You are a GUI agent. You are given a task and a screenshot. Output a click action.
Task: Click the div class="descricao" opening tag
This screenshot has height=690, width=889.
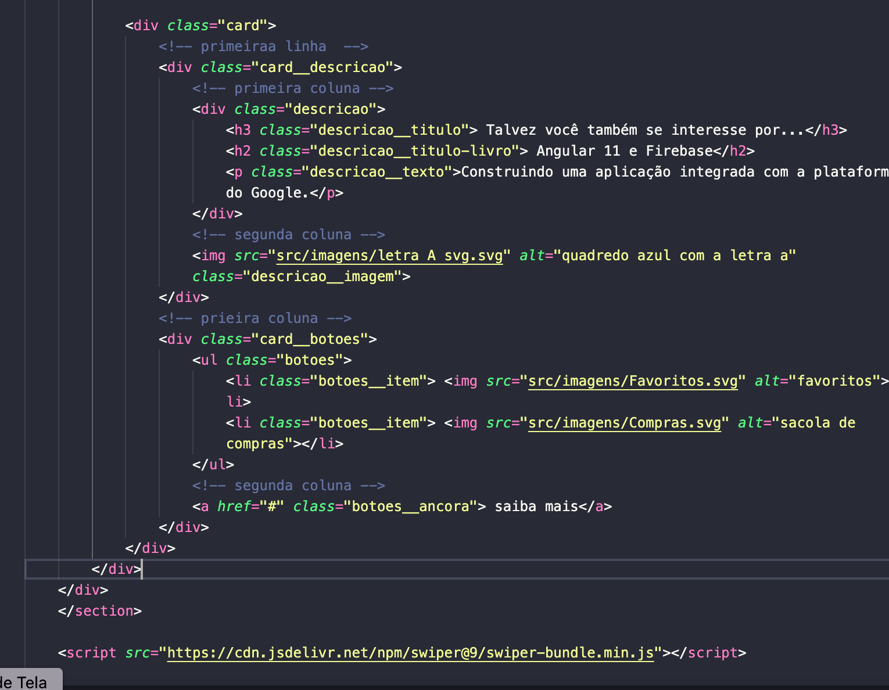[289, 109]
